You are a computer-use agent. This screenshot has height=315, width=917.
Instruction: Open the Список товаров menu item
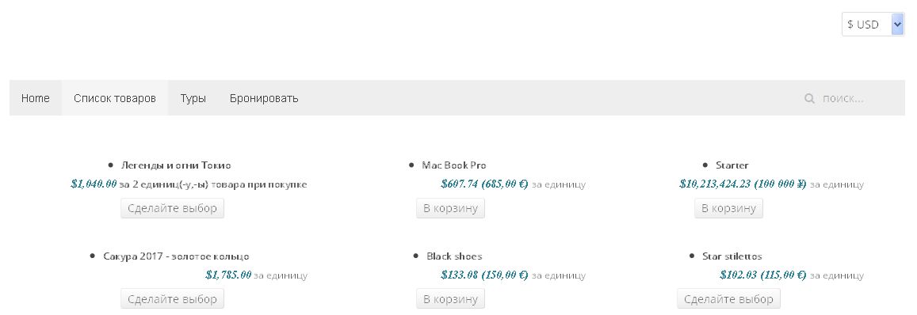point(115,98)
